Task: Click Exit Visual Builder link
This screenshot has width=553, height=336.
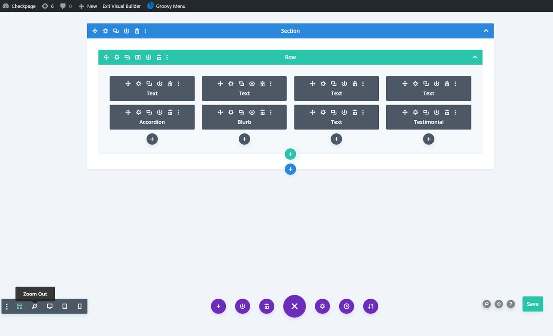Action: pyautogui.click(x=122, y=6)
